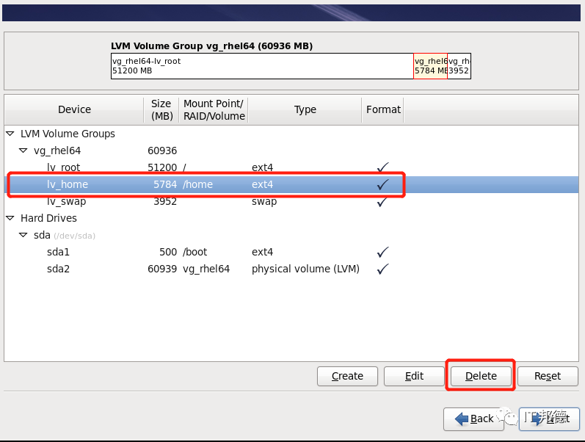This screenshot has height=442, width=585.
Task: Go Back to the previous installer step
Action: (474, 419)
